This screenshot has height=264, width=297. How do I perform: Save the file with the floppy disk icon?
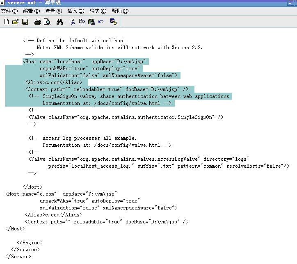25,22
